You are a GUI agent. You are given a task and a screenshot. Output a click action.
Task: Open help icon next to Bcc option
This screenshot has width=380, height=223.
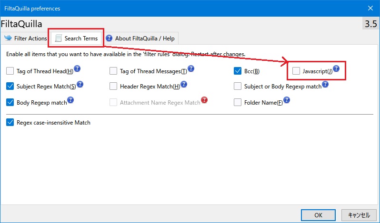[263, 69]
